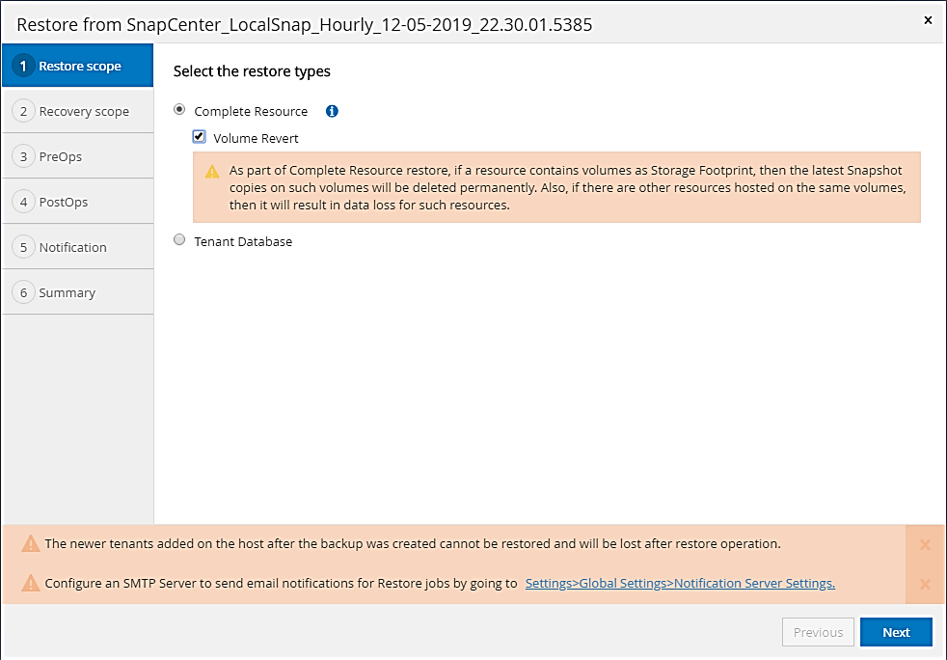Select the Tenant Database radio button
This screenshot has width=947, height=660.
click(x=179, y=241)
